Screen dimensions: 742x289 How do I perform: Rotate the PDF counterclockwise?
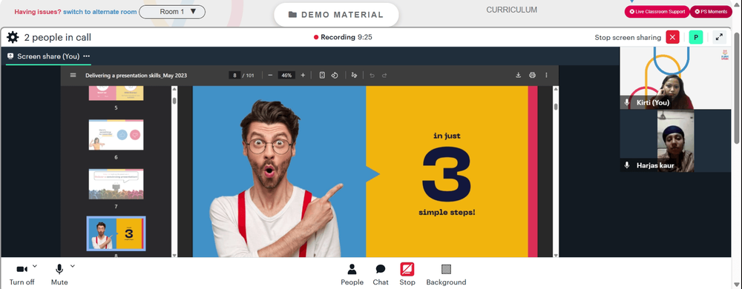pyautogui.click(x=335, y=75)
